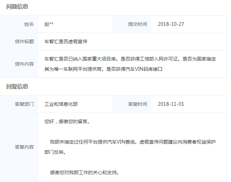The image size is (231, 182).
Task: Click the 答复时间 label
Action: [137, 104]
